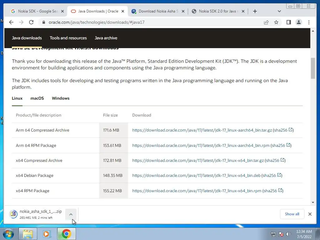Expand the tab search dropdown chevron
The height and width of the screenshot is (240, 320).
pyautogui.click(x=279, y=11)
